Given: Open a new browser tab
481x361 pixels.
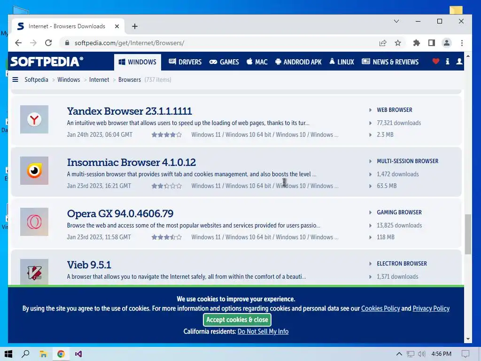Looking at the screenshot, I should click(135, 26).
